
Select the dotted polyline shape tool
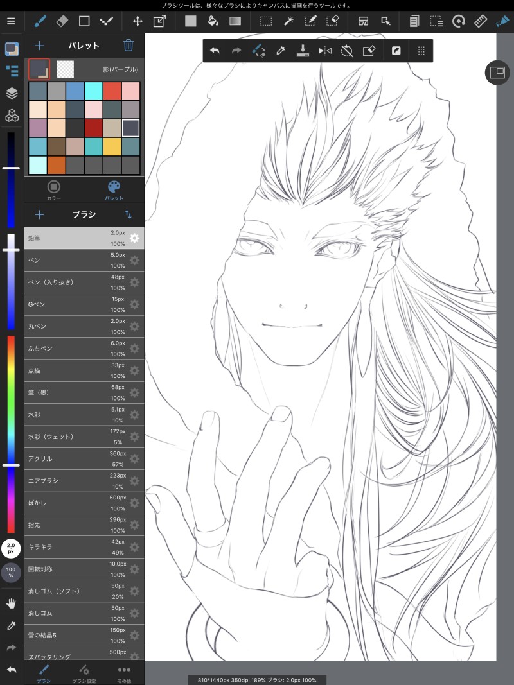pyautogui.click(x=106, y=21)
